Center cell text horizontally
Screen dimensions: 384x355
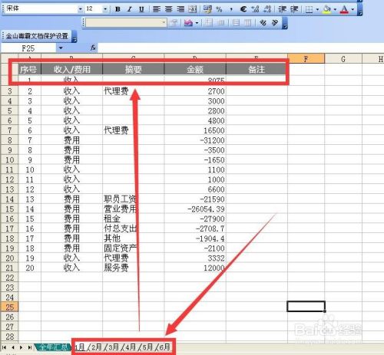(168, 9)
